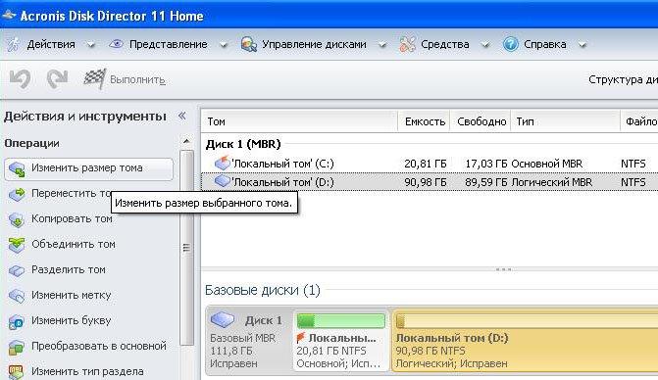
Task: Choose Изменить букву operation
Action: tap(71, 321)
